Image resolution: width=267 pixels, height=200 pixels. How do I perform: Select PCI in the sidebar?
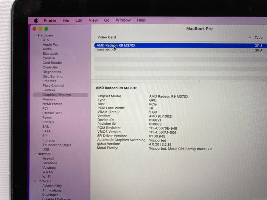pyautogui.click(x=45, y=109)
